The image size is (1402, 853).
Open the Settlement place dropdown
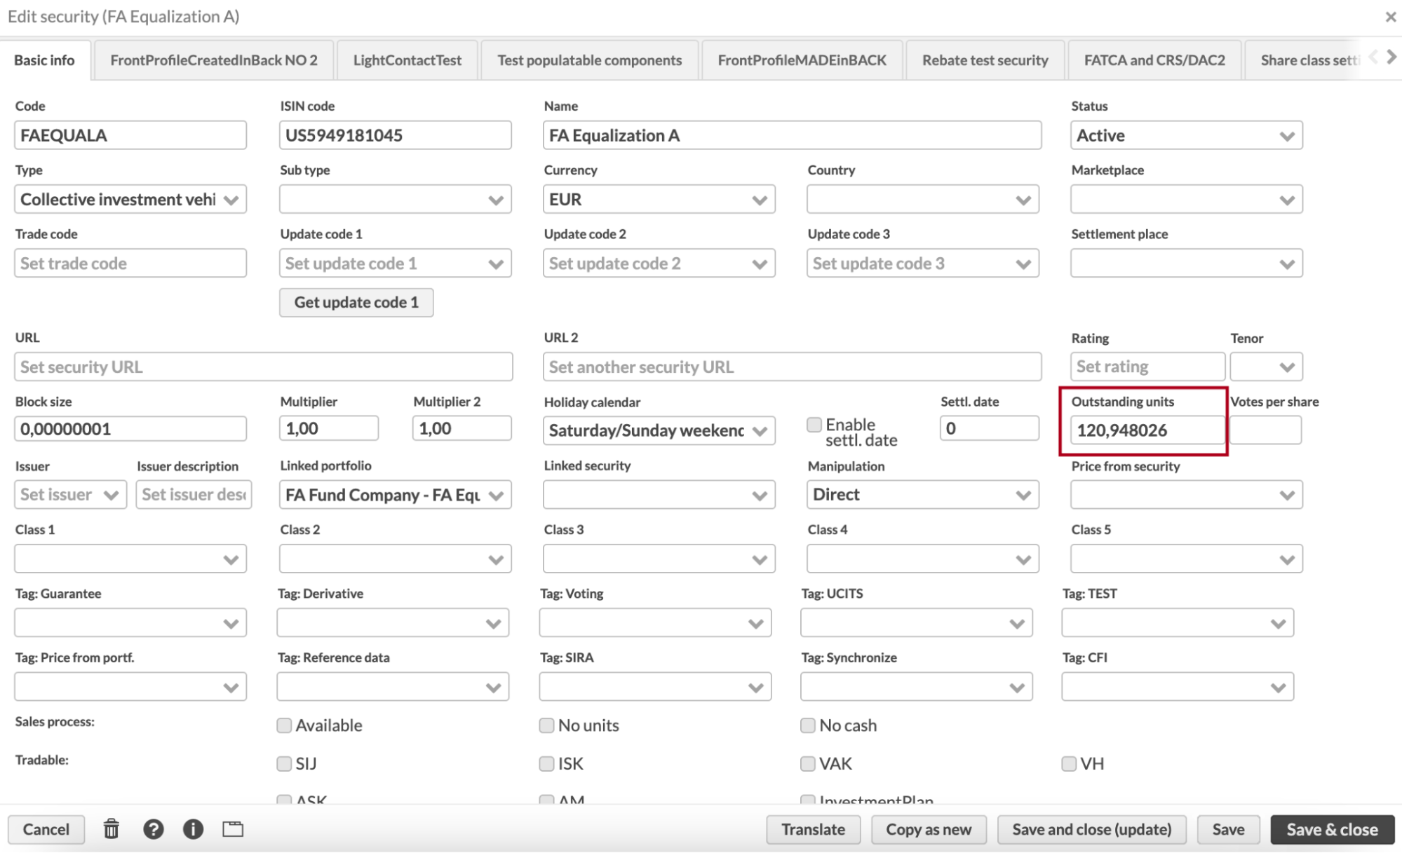pyautogui.click(x=1186, y=264)
